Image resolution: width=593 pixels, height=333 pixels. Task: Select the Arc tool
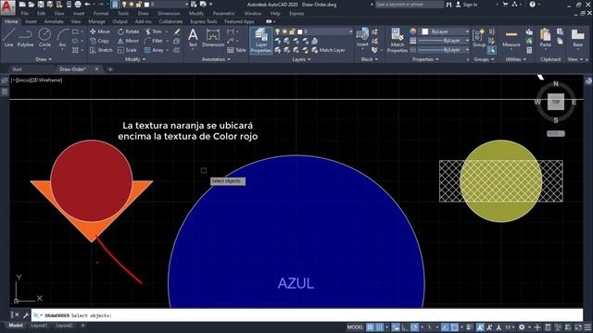coord(62,38)
